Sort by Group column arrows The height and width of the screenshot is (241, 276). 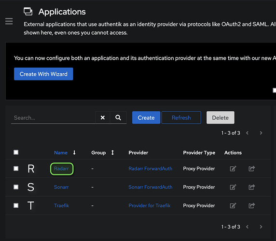click(x=112, y=153)
